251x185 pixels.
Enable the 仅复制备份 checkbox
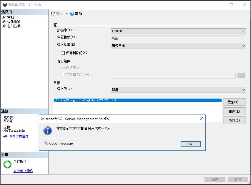(63, 53)
